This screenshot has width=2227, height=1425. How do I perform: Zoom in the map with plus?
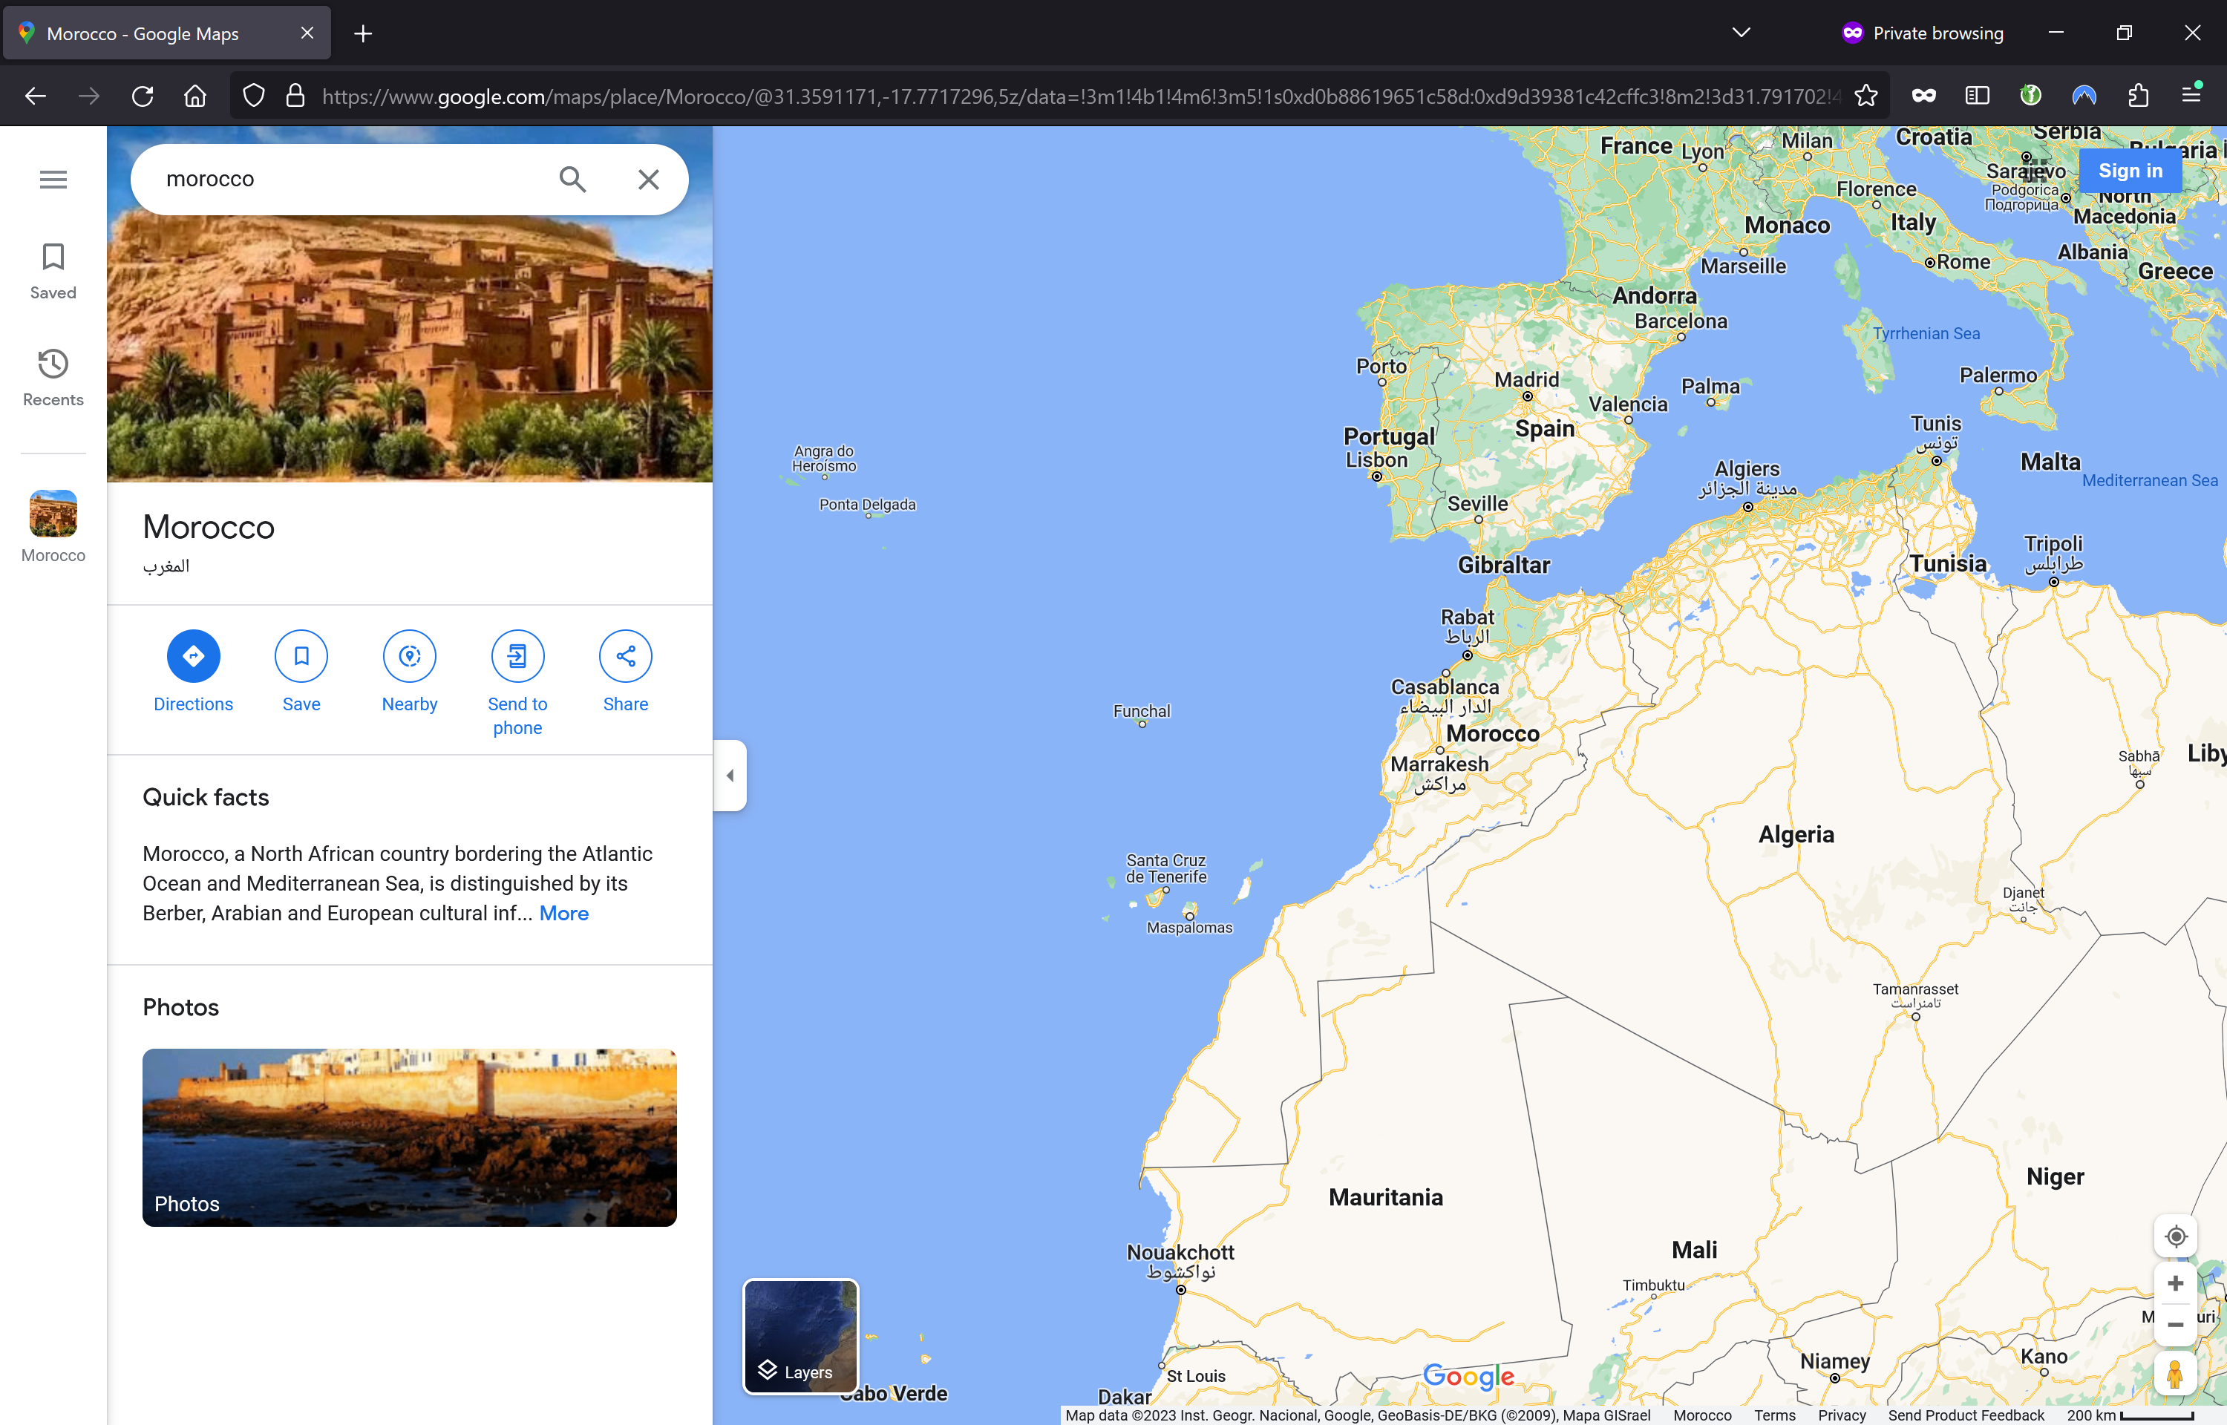[2175, 1283]
